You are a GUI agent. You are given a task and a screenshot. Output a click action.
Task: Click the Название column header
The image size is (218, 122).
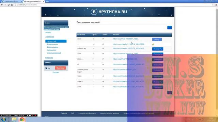(81, 35)
